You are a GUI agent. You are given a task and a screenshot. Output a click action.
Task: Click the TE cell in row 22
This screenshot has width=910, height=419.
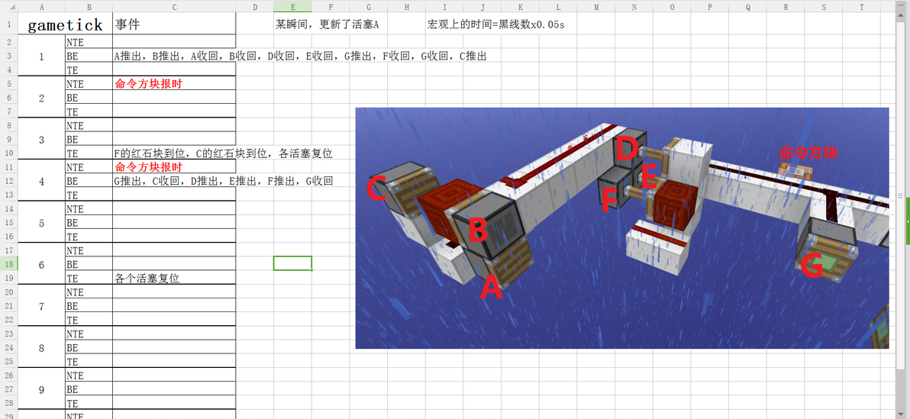[89, 320]
